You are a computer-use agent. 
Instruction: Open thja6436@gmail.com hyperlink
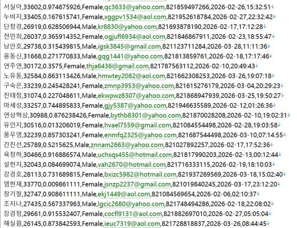coord(117,66)
